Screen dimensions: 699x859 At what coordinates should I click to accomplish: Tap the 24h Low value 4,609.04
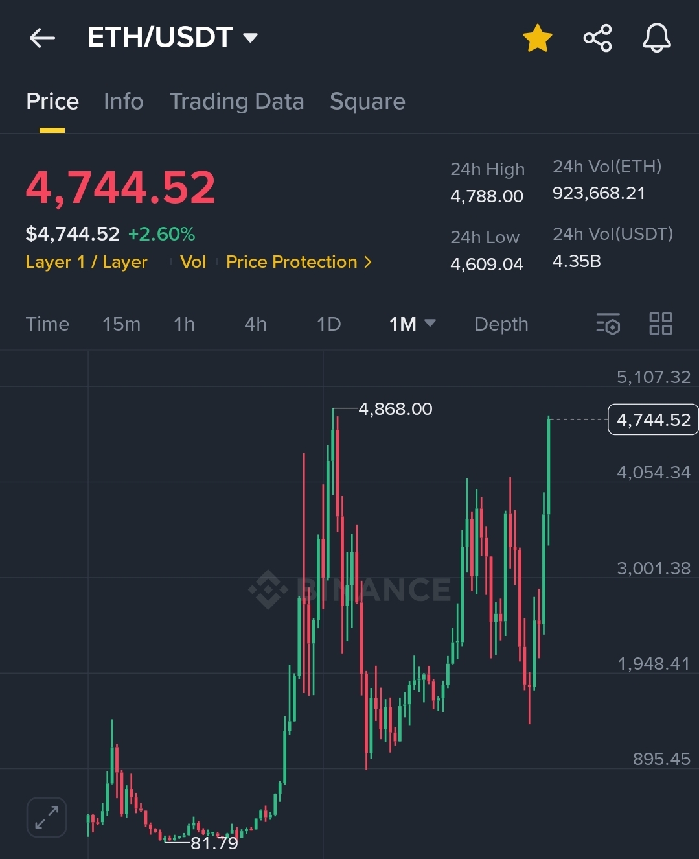487,265
